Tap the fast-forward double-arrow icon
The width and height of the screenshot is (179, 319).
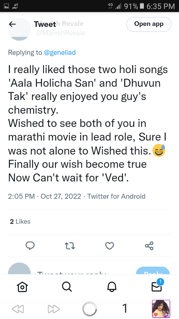[54, 309]
